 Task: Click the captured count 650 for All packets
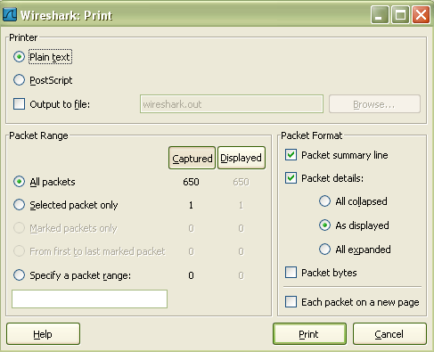(191, 182)
